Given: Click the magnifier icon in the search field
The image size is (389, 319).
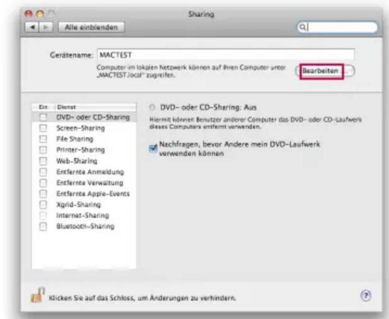Looking at the screenshot, I should [302, 27].
